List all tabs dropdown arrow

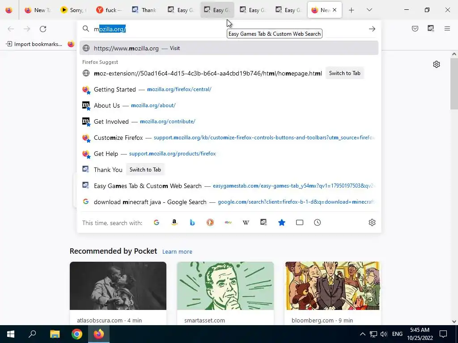[369, 10]
